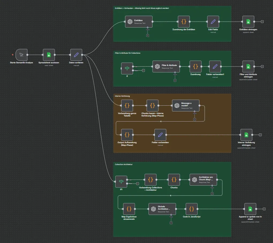Select the Code in JavaScript node
Image resolution: width=273 pixels, height=243 pixels.
tap(192, 209)
